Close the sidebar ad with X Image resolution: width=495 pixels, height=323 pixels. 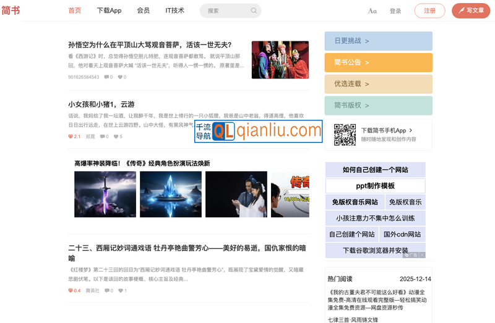[422, 254]
